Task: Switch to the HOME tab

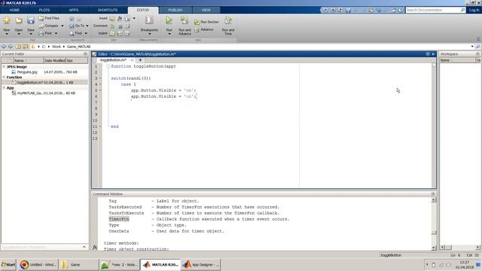Action: 14,10
